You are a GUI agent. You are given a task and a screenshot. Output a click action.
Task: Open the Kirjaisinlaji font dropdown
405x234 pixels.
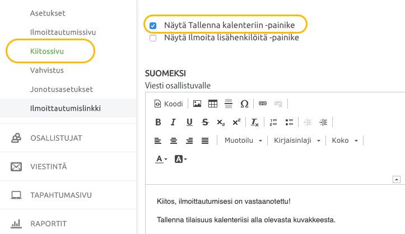click(297, 141)
